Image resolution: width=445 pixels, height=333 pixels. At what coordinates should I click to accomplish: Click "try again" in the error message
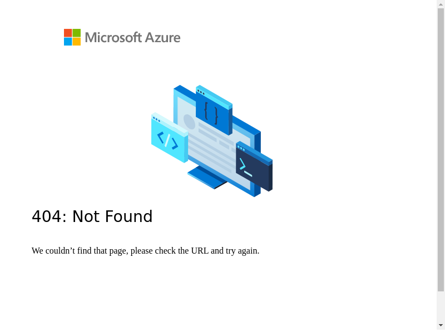243,251
